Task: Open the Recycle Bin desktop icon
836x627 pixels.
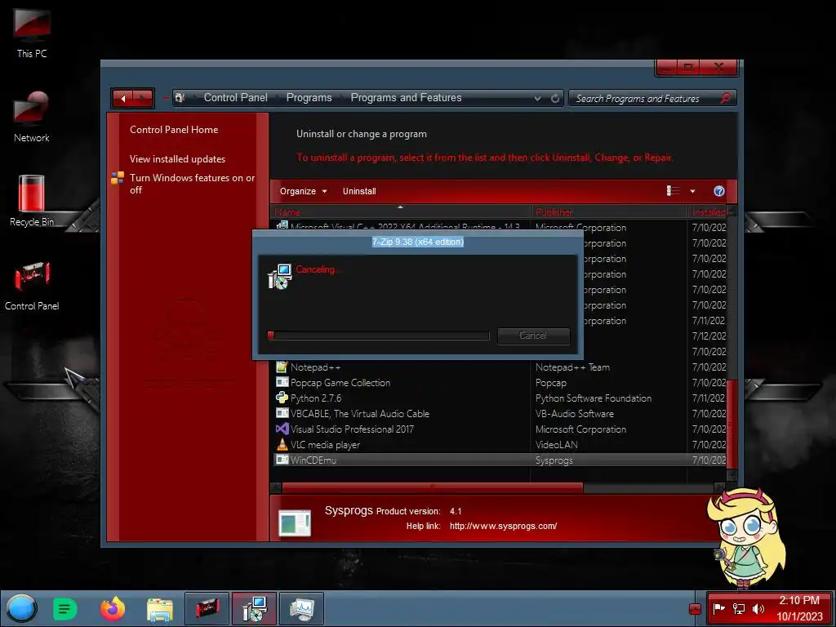Action: click(32, 201)
